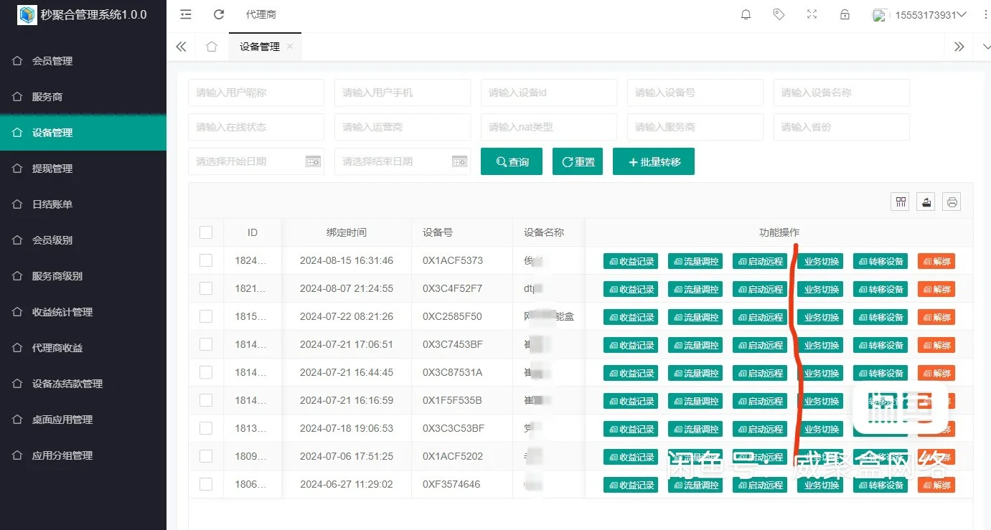Focus the 请输入设备名称 field

tap(842, 93)
